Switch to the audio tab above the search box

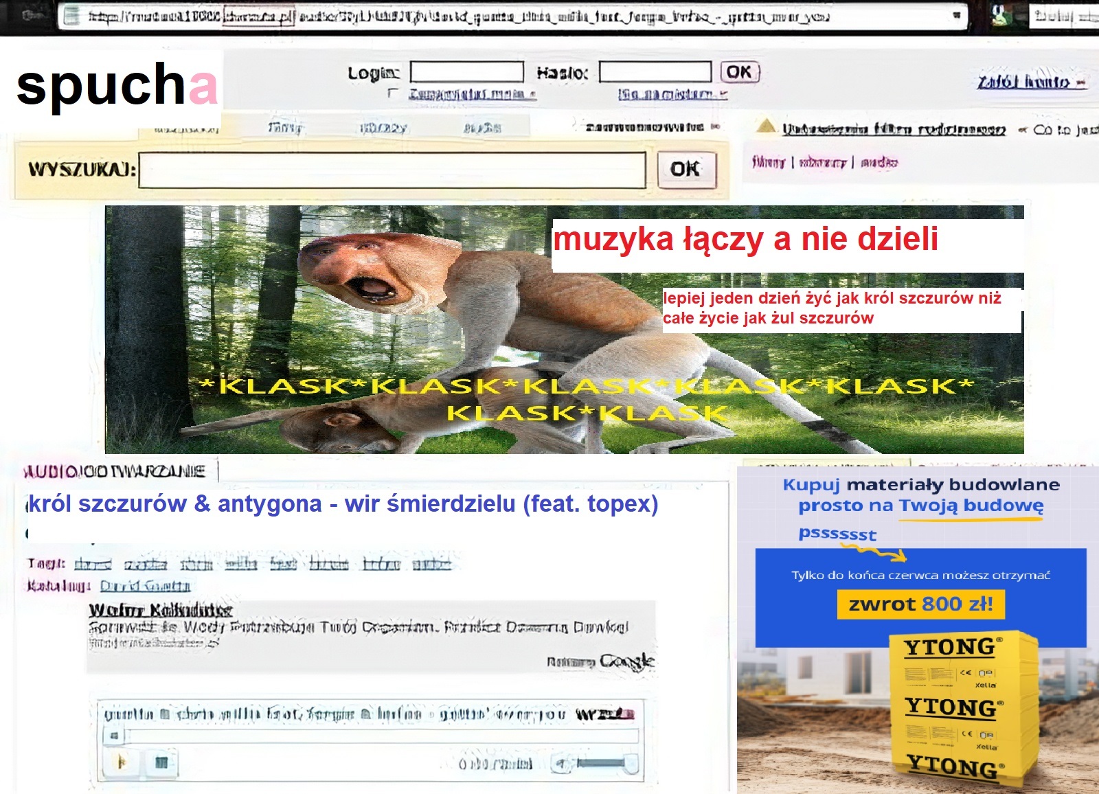(482, 128)
